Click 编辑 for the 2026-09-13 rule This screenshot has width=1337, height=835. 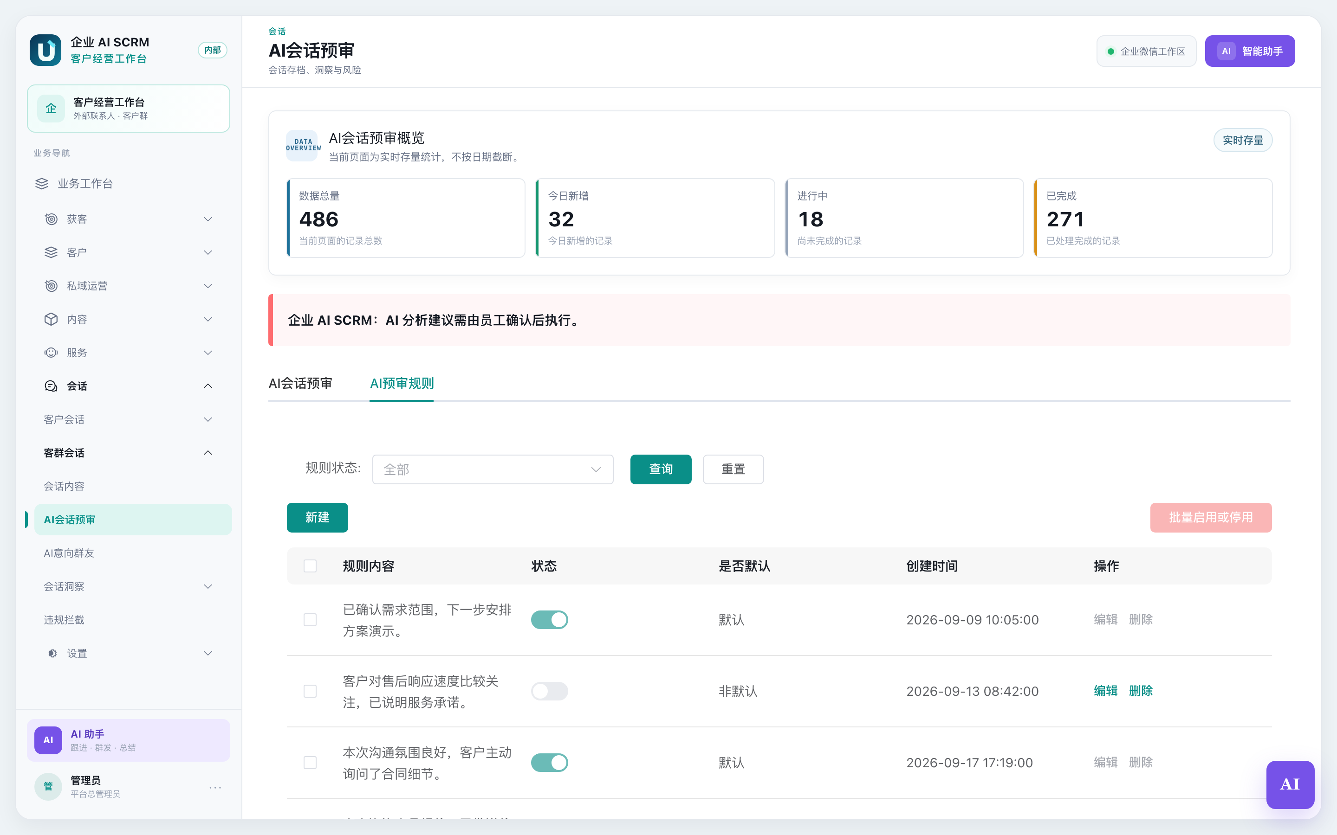coord(1105,691)
